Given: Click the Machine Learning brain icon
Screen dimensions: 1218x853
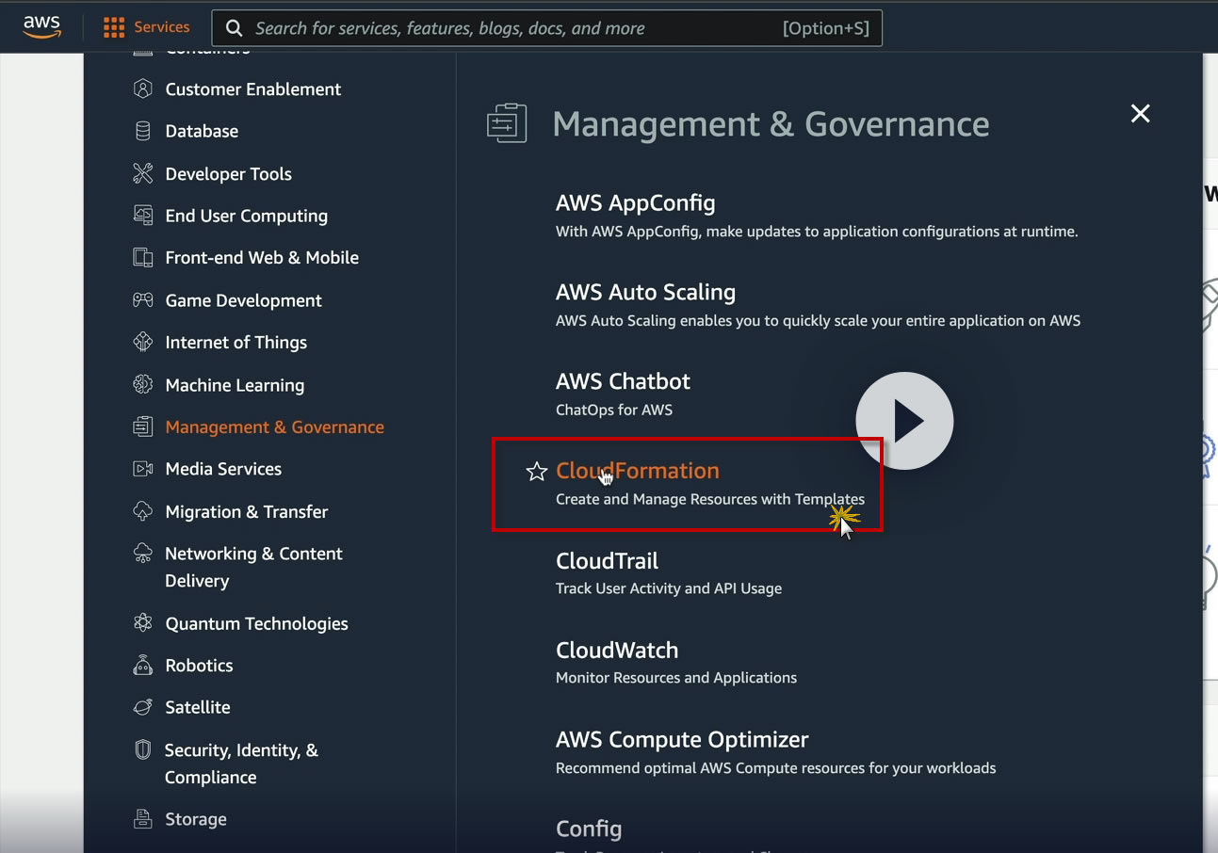Looking at the screenshot, I should (x=143, y=384).
